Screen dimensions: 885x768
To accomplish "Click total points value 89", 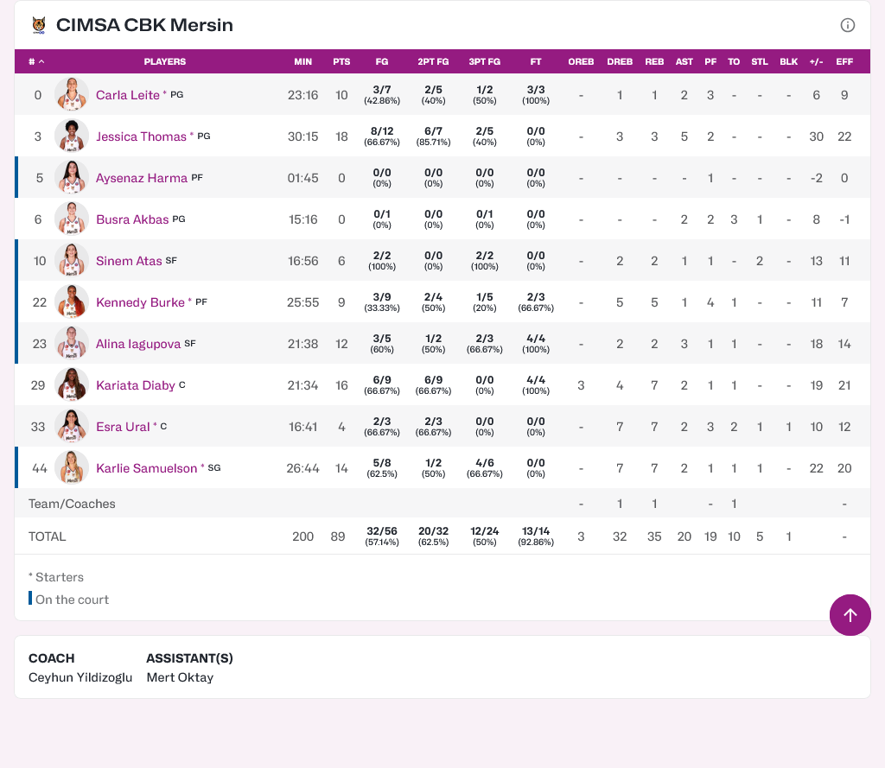I will [x=338, y=536].
